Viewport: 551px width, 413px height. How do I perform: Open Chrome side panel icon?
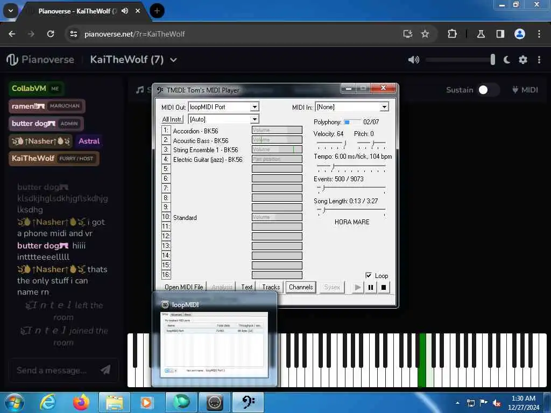pyautogui.click(x=500, y=34)
